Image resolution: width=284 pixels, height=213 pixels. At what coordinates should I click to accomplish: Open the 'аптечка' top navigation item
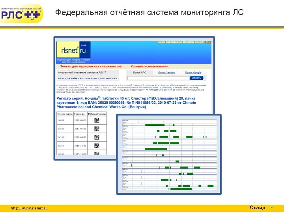pos(161,42)
